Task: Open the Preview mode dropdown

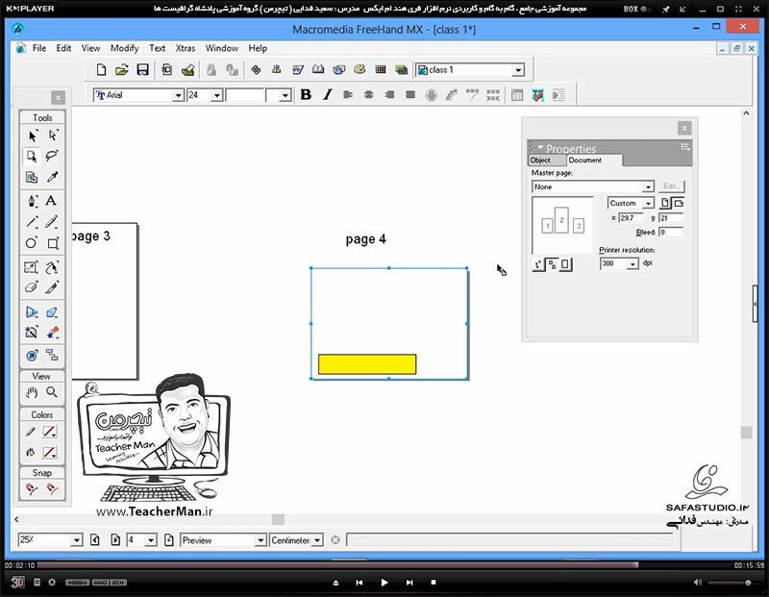Action: pyautogui.click(x=260, y=540)
